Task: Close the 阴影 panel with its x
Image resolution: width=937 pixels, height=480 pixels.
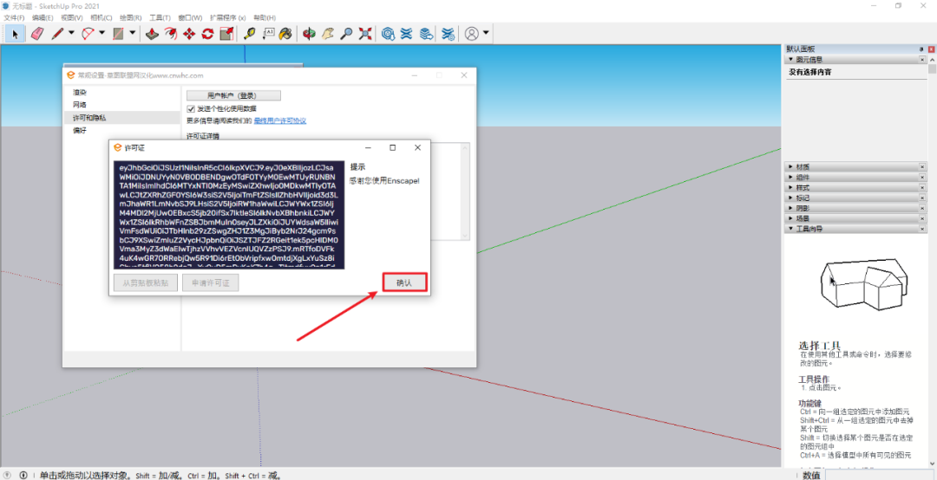Action: click(921, 208)
